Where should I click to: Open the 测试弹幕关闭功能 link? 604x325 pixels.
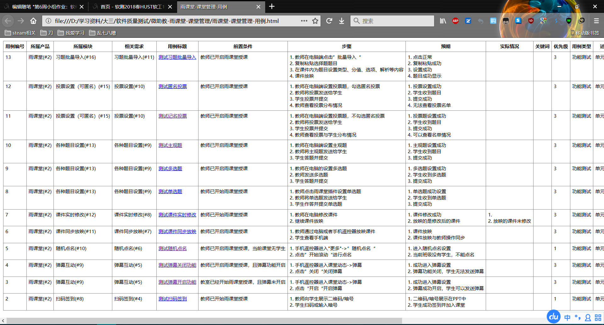pos(177,265)
